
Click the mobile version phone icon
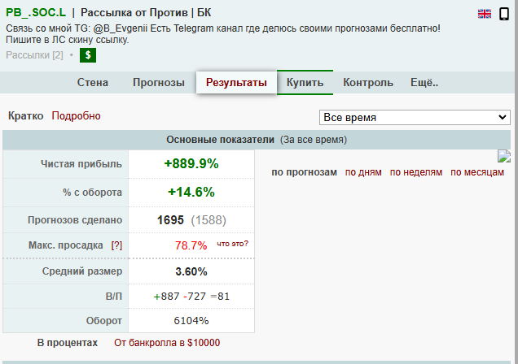[505, 14]
